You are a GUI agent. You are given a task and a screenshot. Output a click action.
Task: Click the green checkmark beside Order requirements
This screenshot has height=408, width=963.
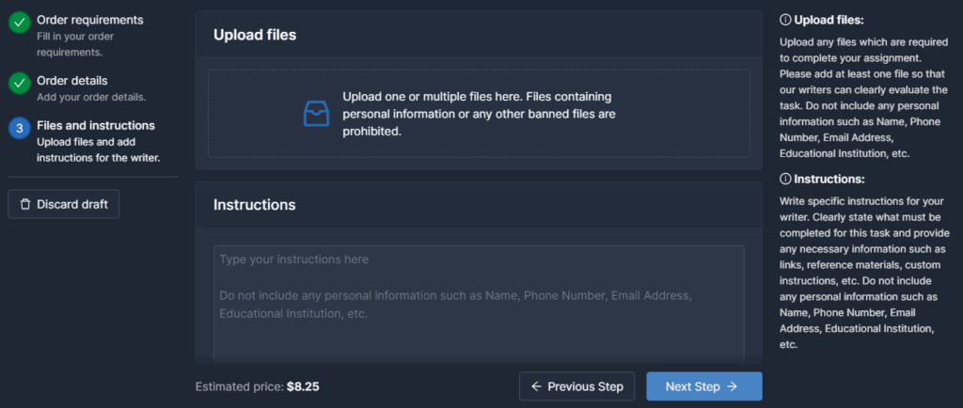tap(19, 24)
